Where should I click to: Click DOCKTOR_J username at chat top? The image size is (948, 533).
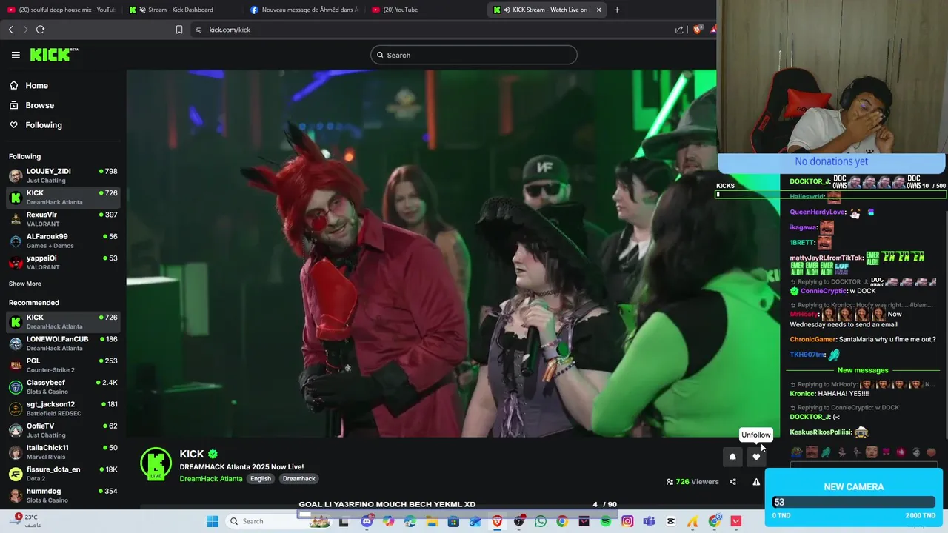click(810, 181)
